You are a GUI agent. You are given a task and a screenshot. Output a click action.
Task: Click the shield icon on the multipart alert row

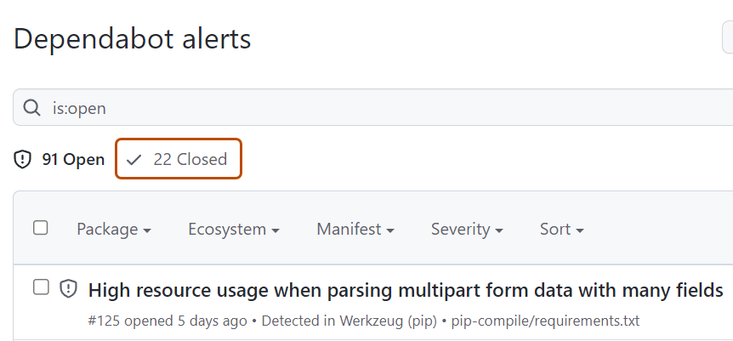68,289
